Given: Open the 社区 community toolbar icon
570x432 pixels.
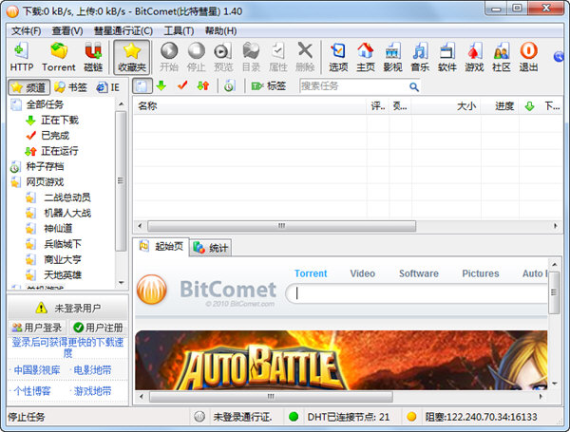Looking at the screenshot, I should 501,57.
